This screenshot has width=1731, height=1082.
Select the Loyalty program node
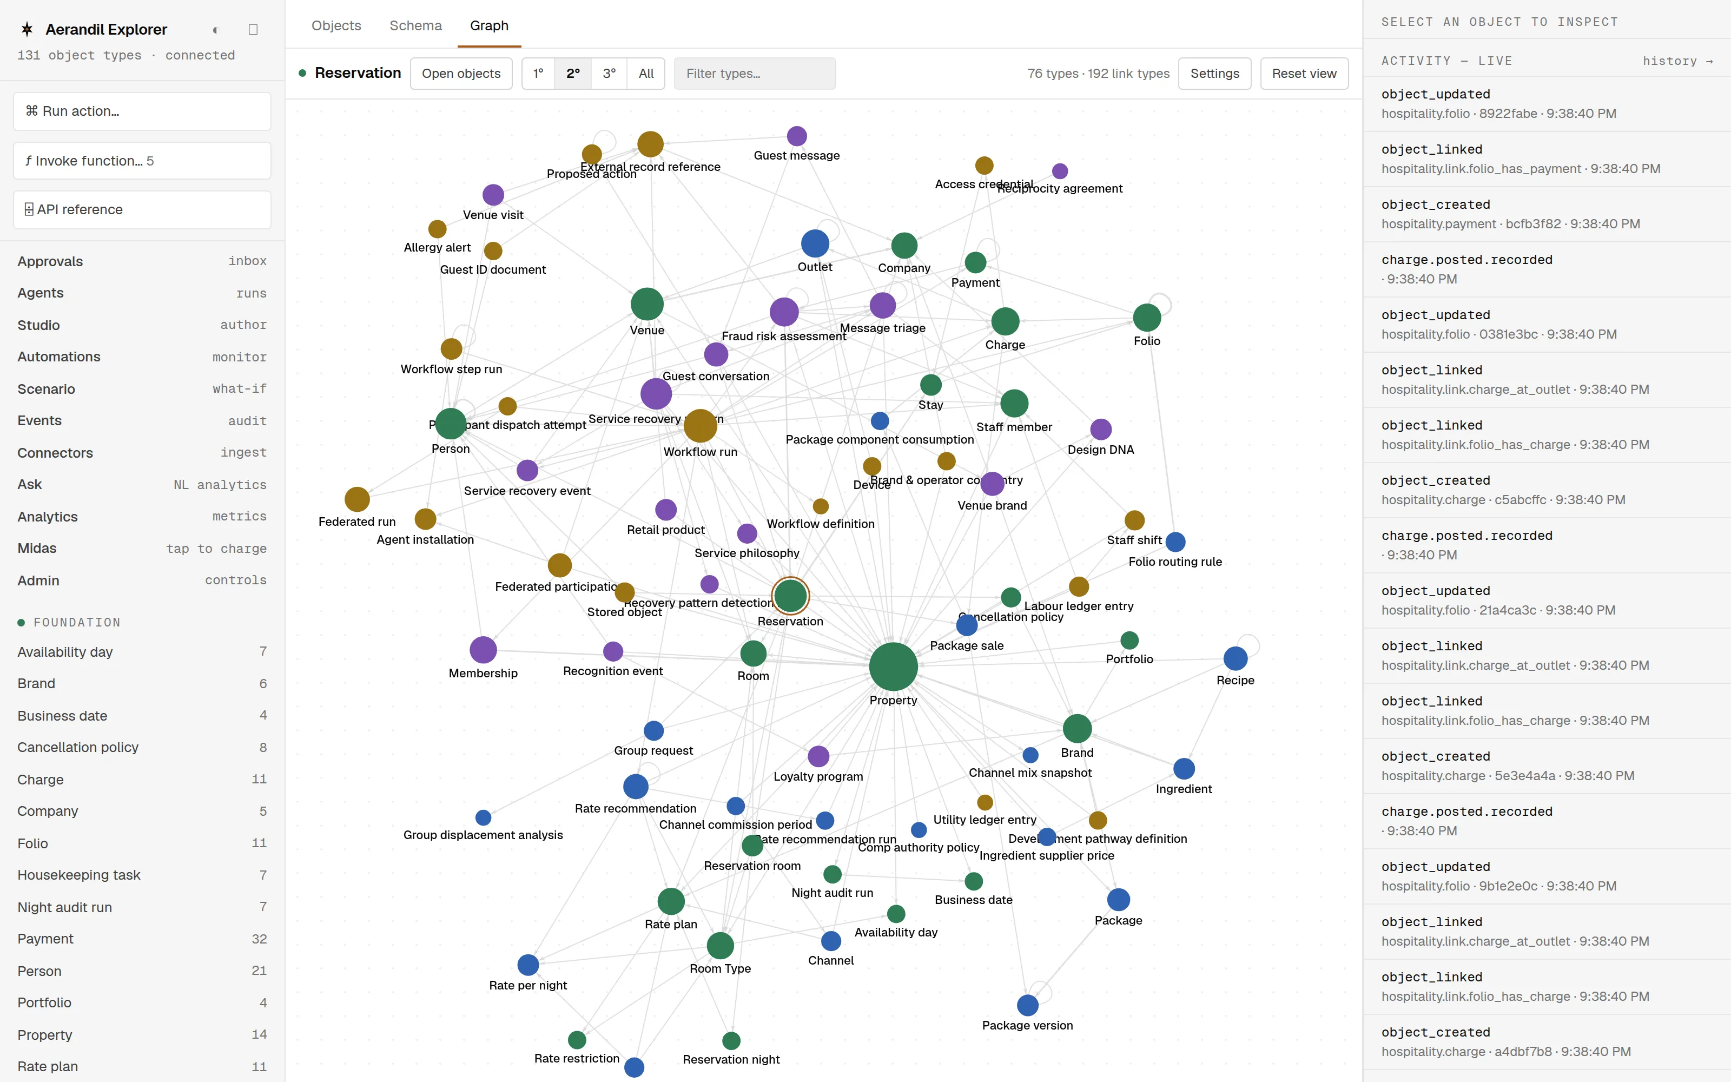pyautogui.click(x=818, y=756)
